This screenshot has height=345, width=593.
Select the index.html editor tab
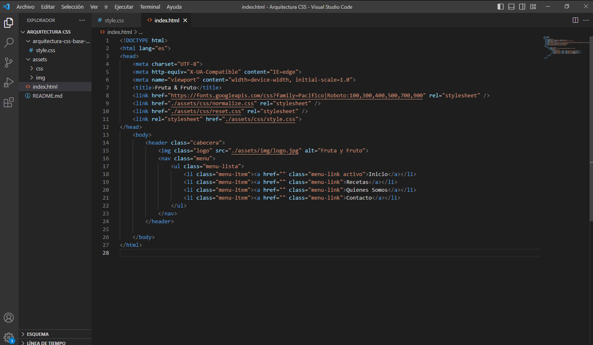click(x=167, y=20)
